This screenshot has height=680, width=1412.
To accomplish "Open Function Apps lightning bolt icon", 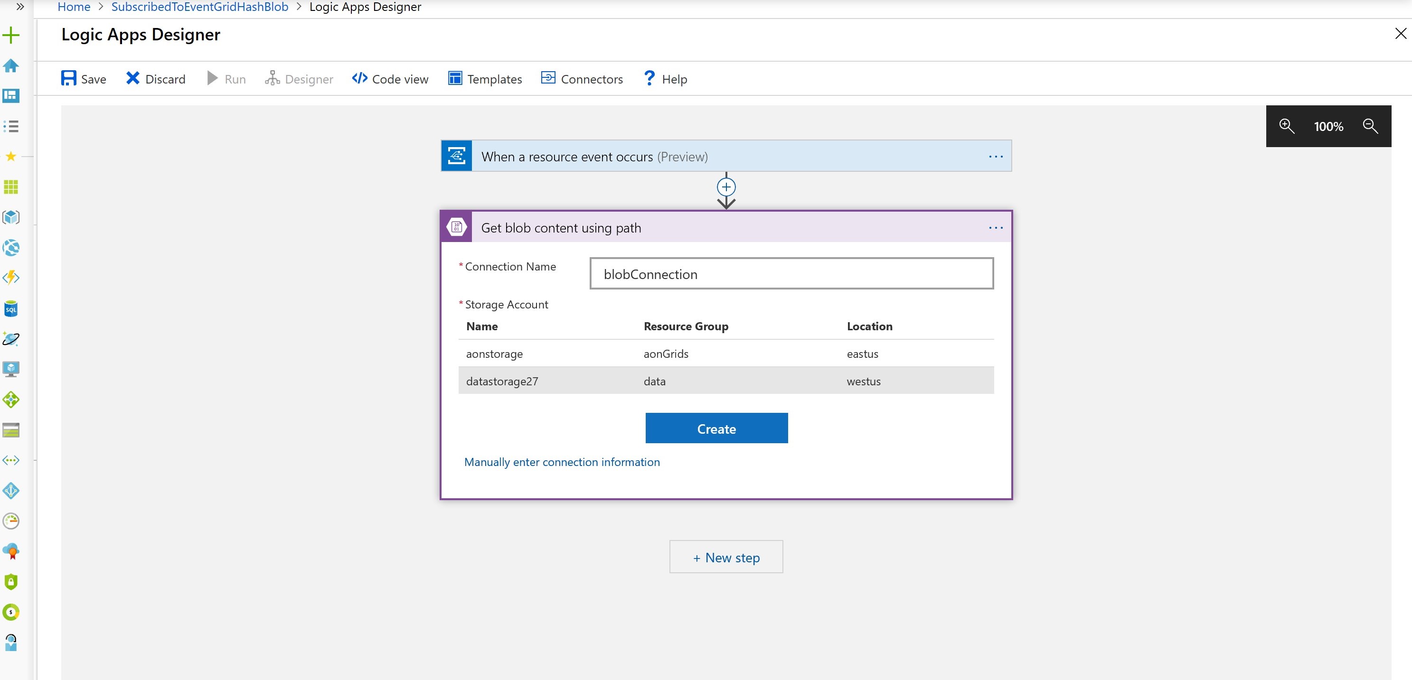I will [11, 278].
